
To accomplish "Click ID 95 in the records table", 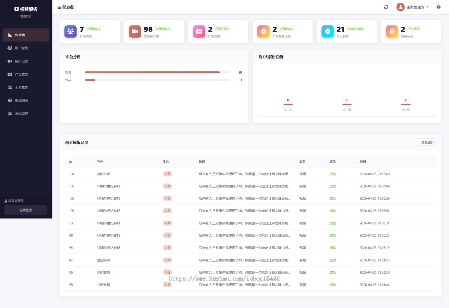I will pyautogui.click(x=71, y=285).
